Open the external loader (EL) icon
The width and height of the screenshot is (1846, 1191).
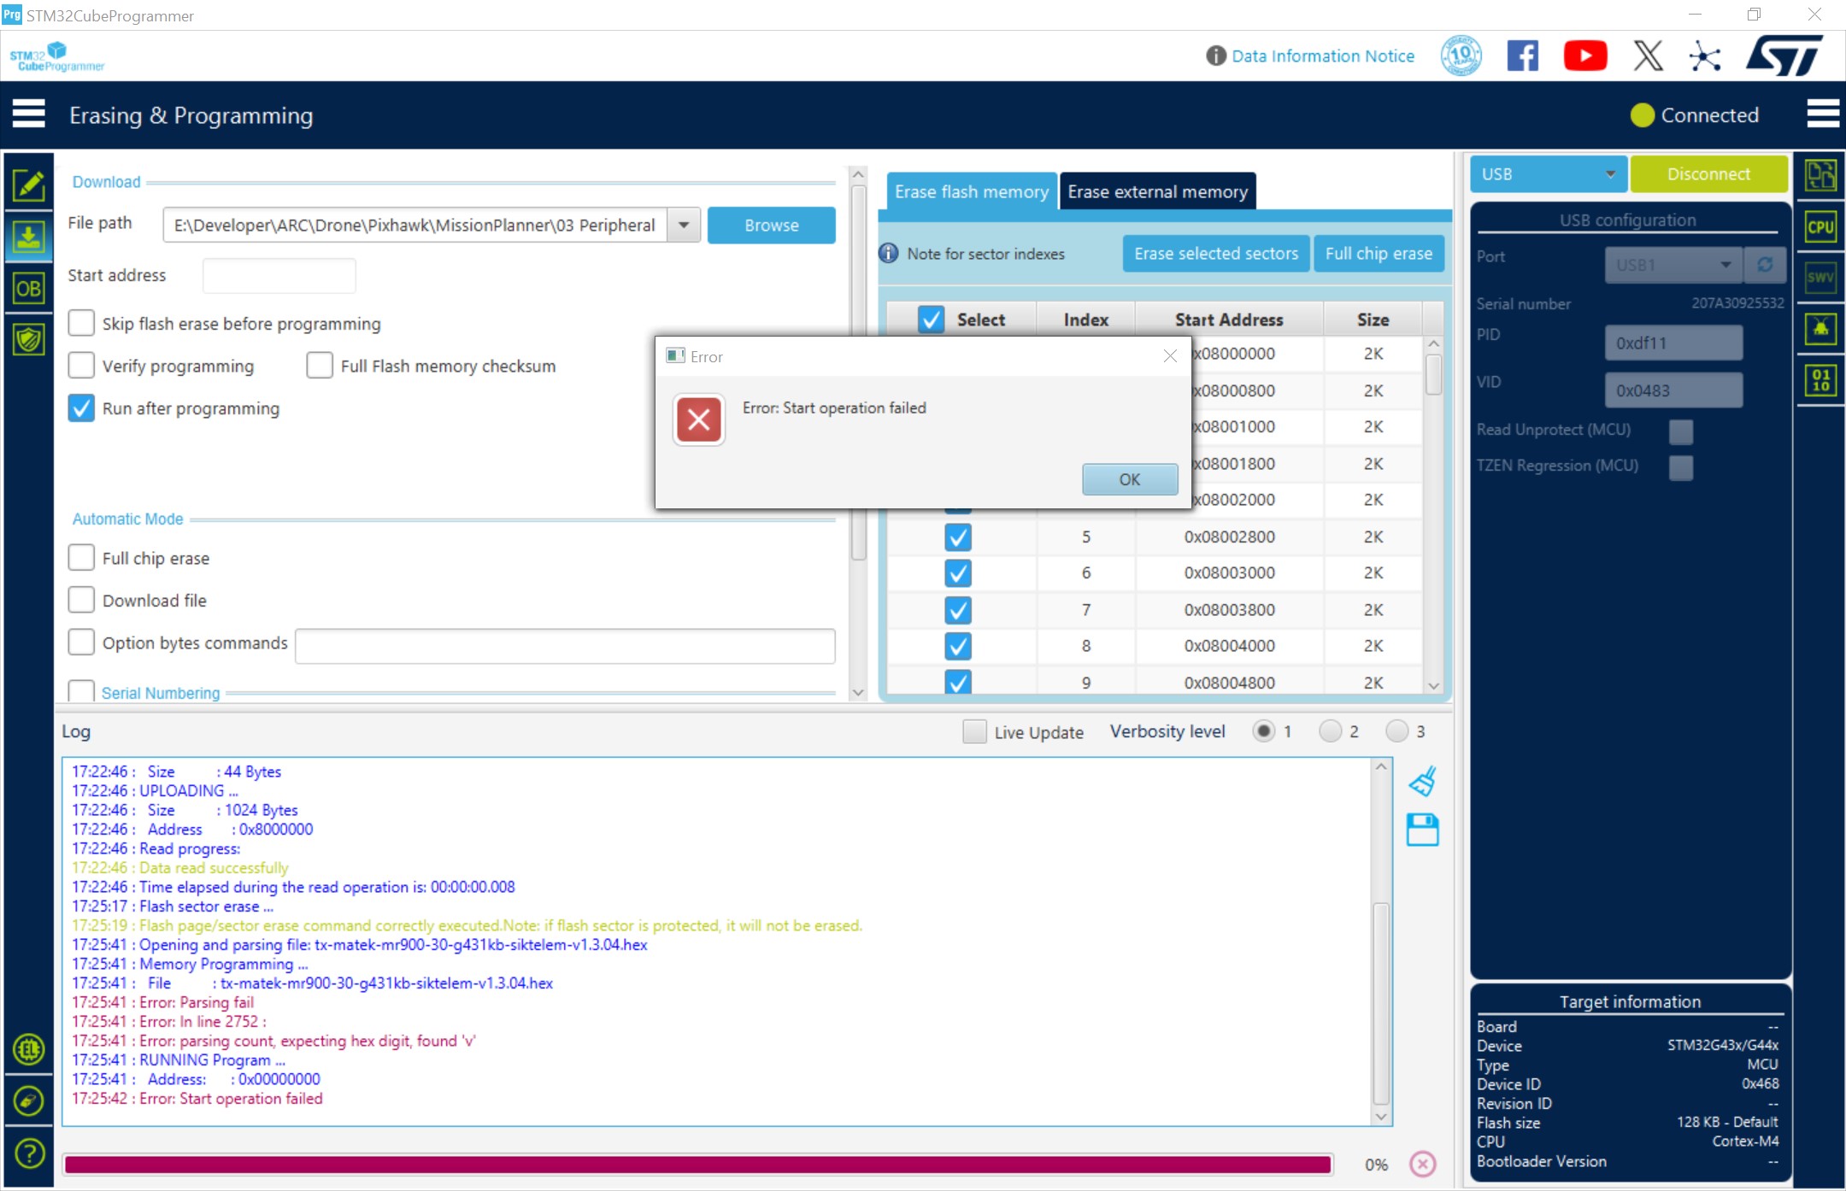tap(29, 1049)
